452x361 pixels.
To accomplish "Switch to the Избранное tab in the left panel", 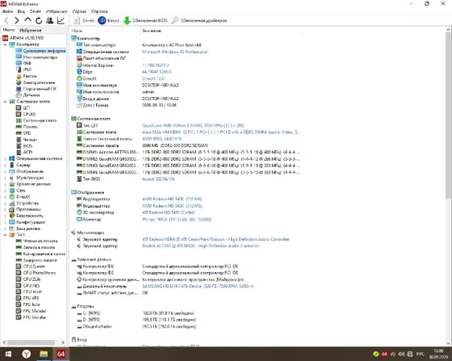I will (31, 30).
